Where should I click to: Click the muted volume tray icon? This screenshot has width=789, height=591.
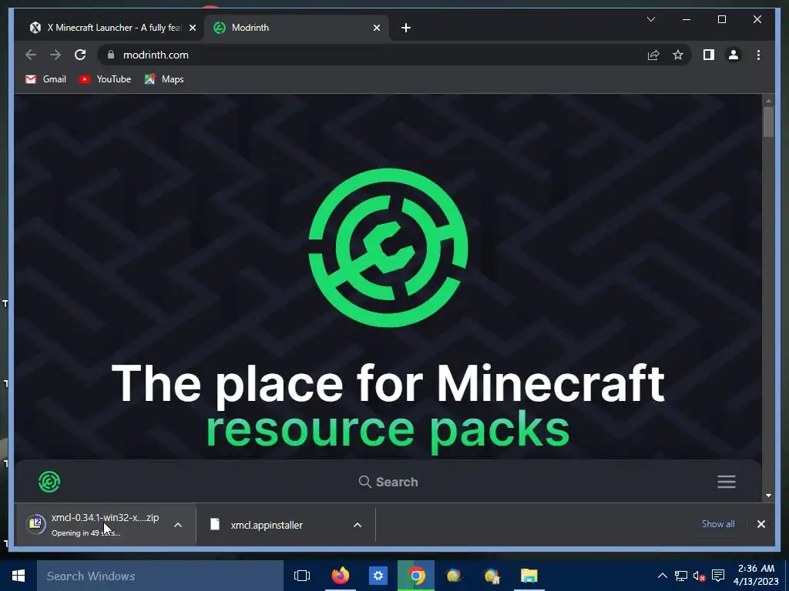[x=699, y=576]
